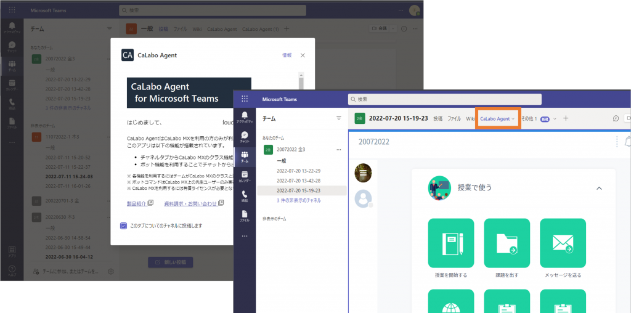
Task: Open 資料請求・お問い合わせ link in dialog
Action: point(194,203)
